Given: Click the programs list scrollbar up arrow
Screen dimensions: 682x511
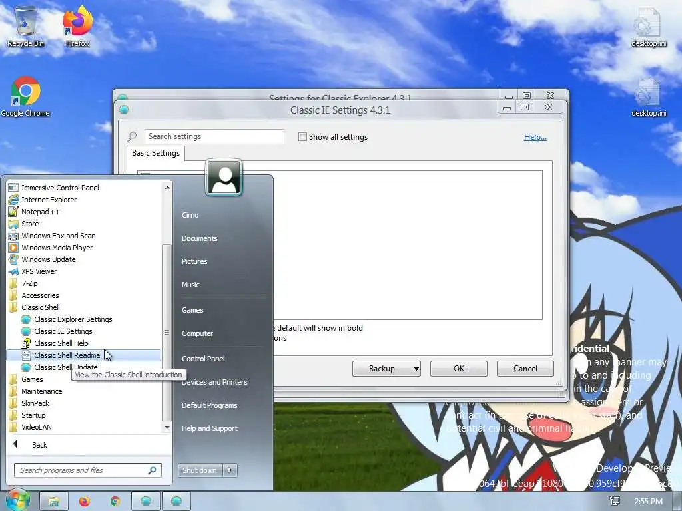Looking at the screenshot, I should click(167, 188).
